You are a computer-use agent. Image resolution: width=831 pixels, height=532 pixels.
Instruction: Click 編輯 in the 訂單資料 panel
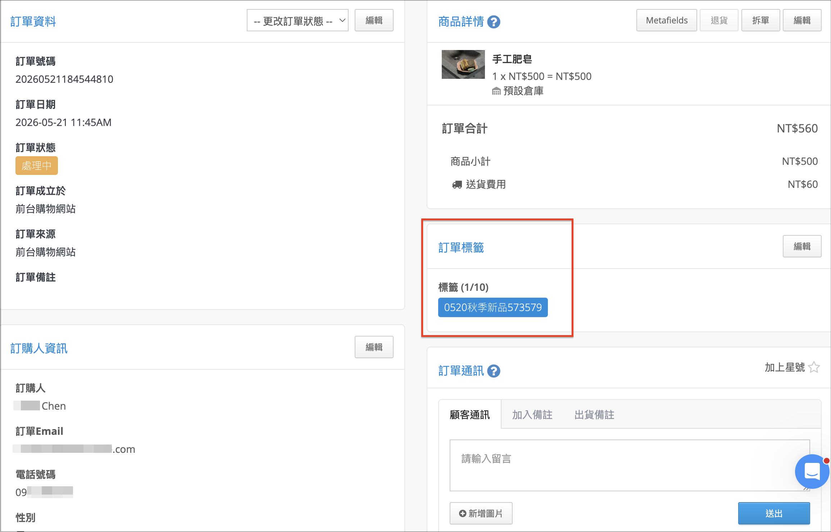(374, 21)
